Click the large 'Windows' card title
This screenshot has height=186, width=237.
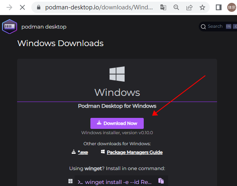[117, 92]
